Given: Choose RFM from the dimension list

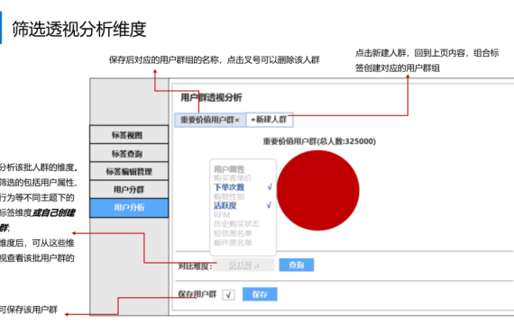Looking at the screenshot, I should pos(222,215).
